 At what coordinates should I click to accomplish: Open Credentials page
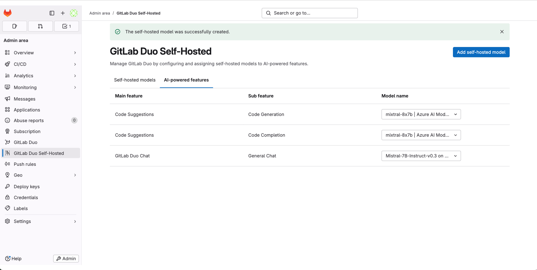(x=41, y=197)
